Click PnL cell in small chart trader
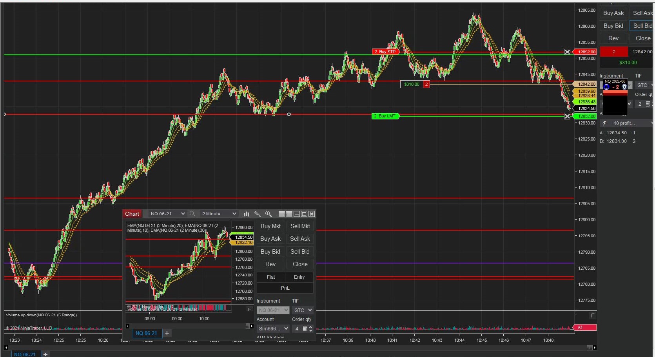 (285, 288)
